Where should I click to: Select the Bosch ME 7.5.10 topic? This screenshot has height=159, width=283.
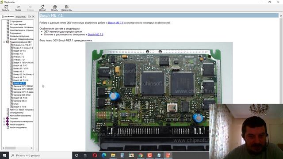(21, 80)
